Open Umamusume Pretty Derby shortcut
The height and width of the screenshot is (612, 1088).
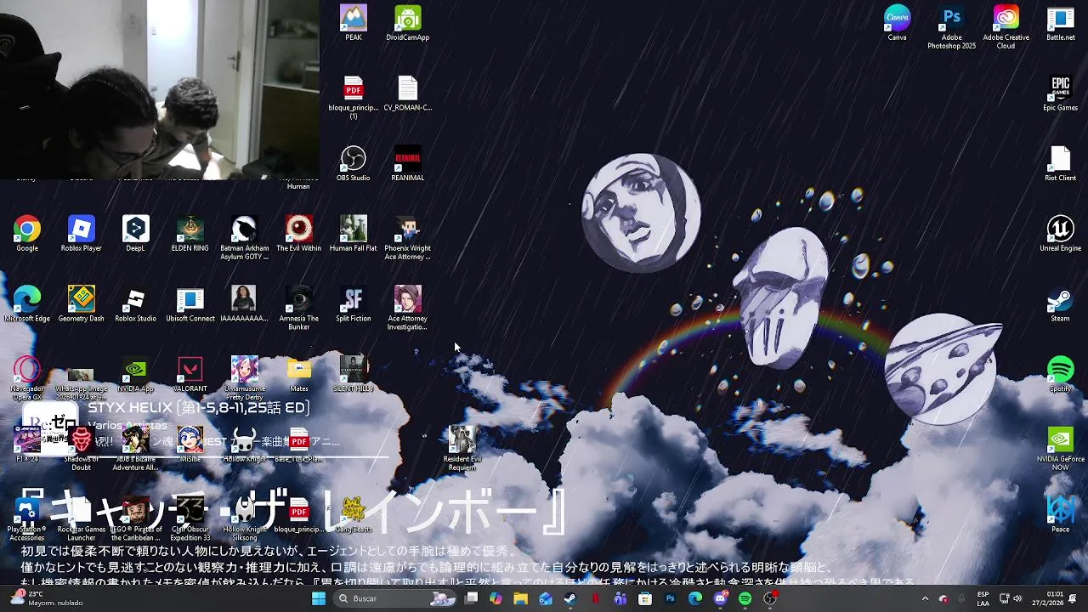[245, 378]
